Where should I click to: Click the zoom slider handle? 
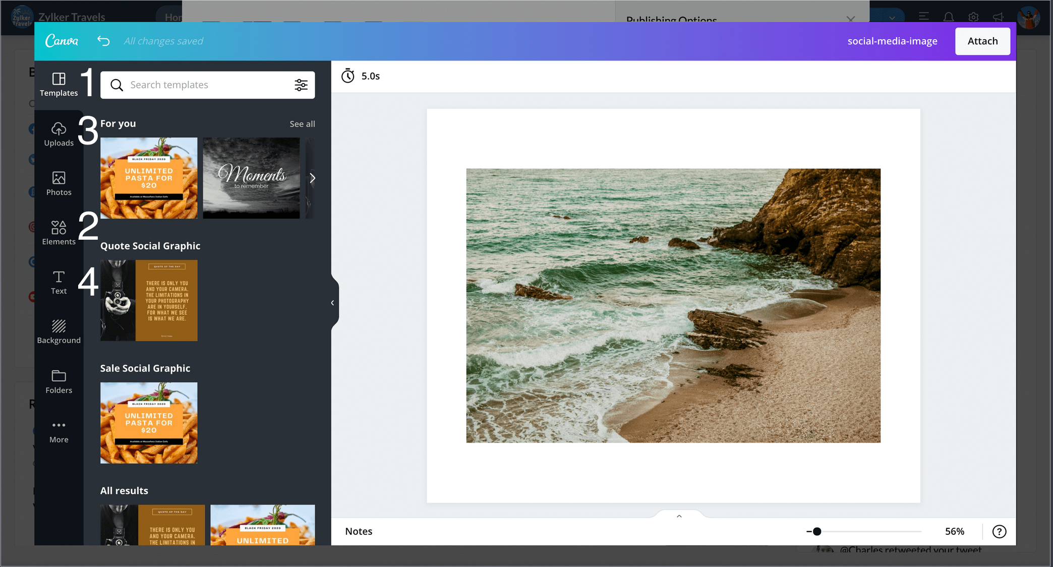coord(817,531)
